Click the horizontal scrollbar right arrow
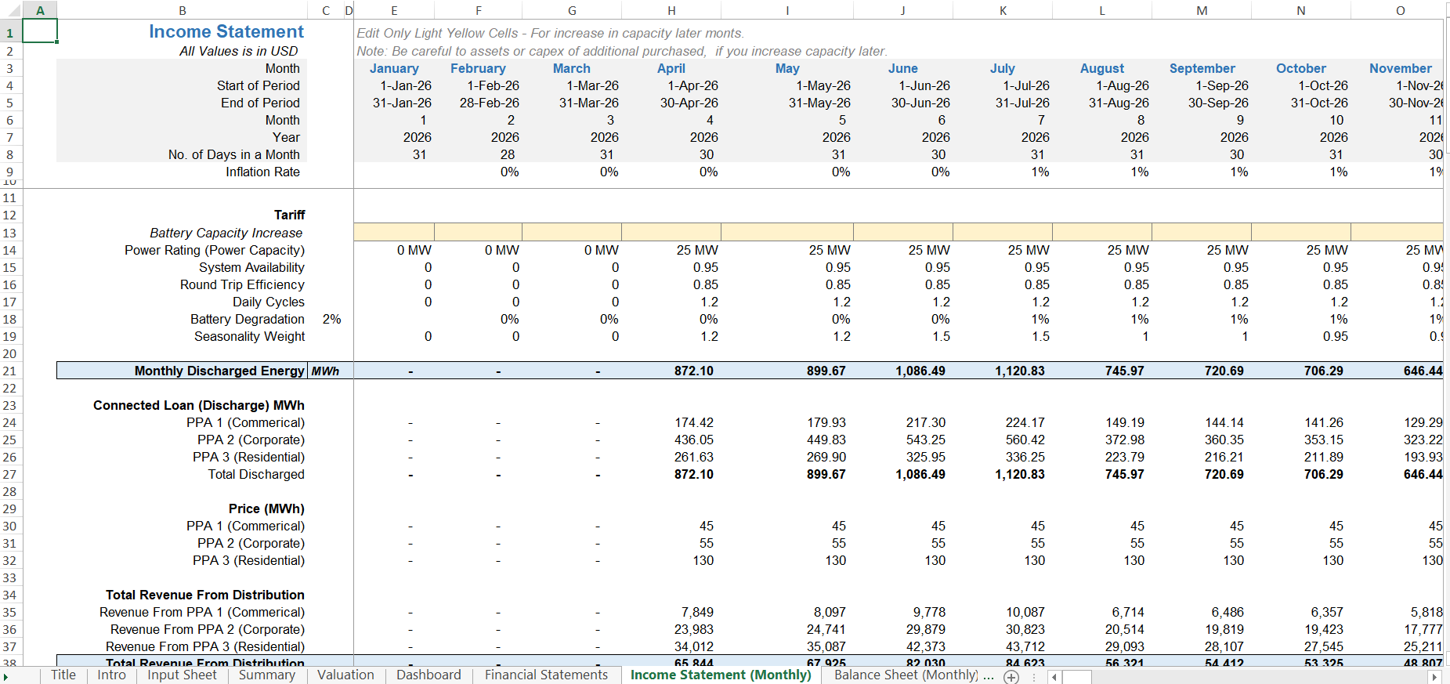This screenshot has height=684, width=1450. pyautogui.click(x=1434, y=677)
